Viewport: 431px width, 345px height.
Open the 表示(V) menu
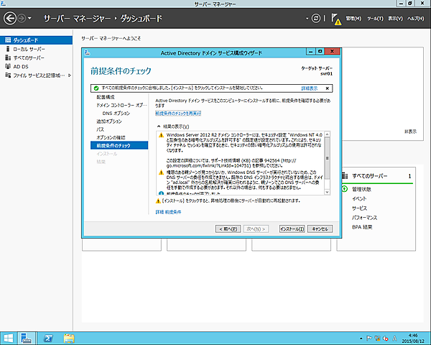point(395,19)
